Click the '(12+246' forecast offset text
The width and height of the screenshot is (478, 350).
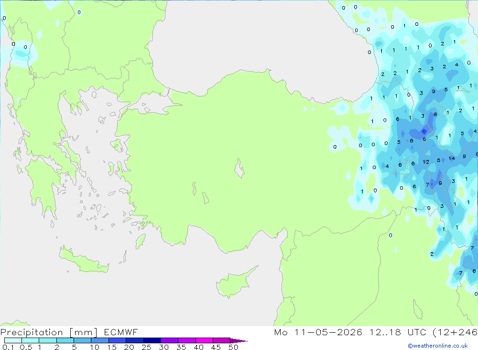455,332
